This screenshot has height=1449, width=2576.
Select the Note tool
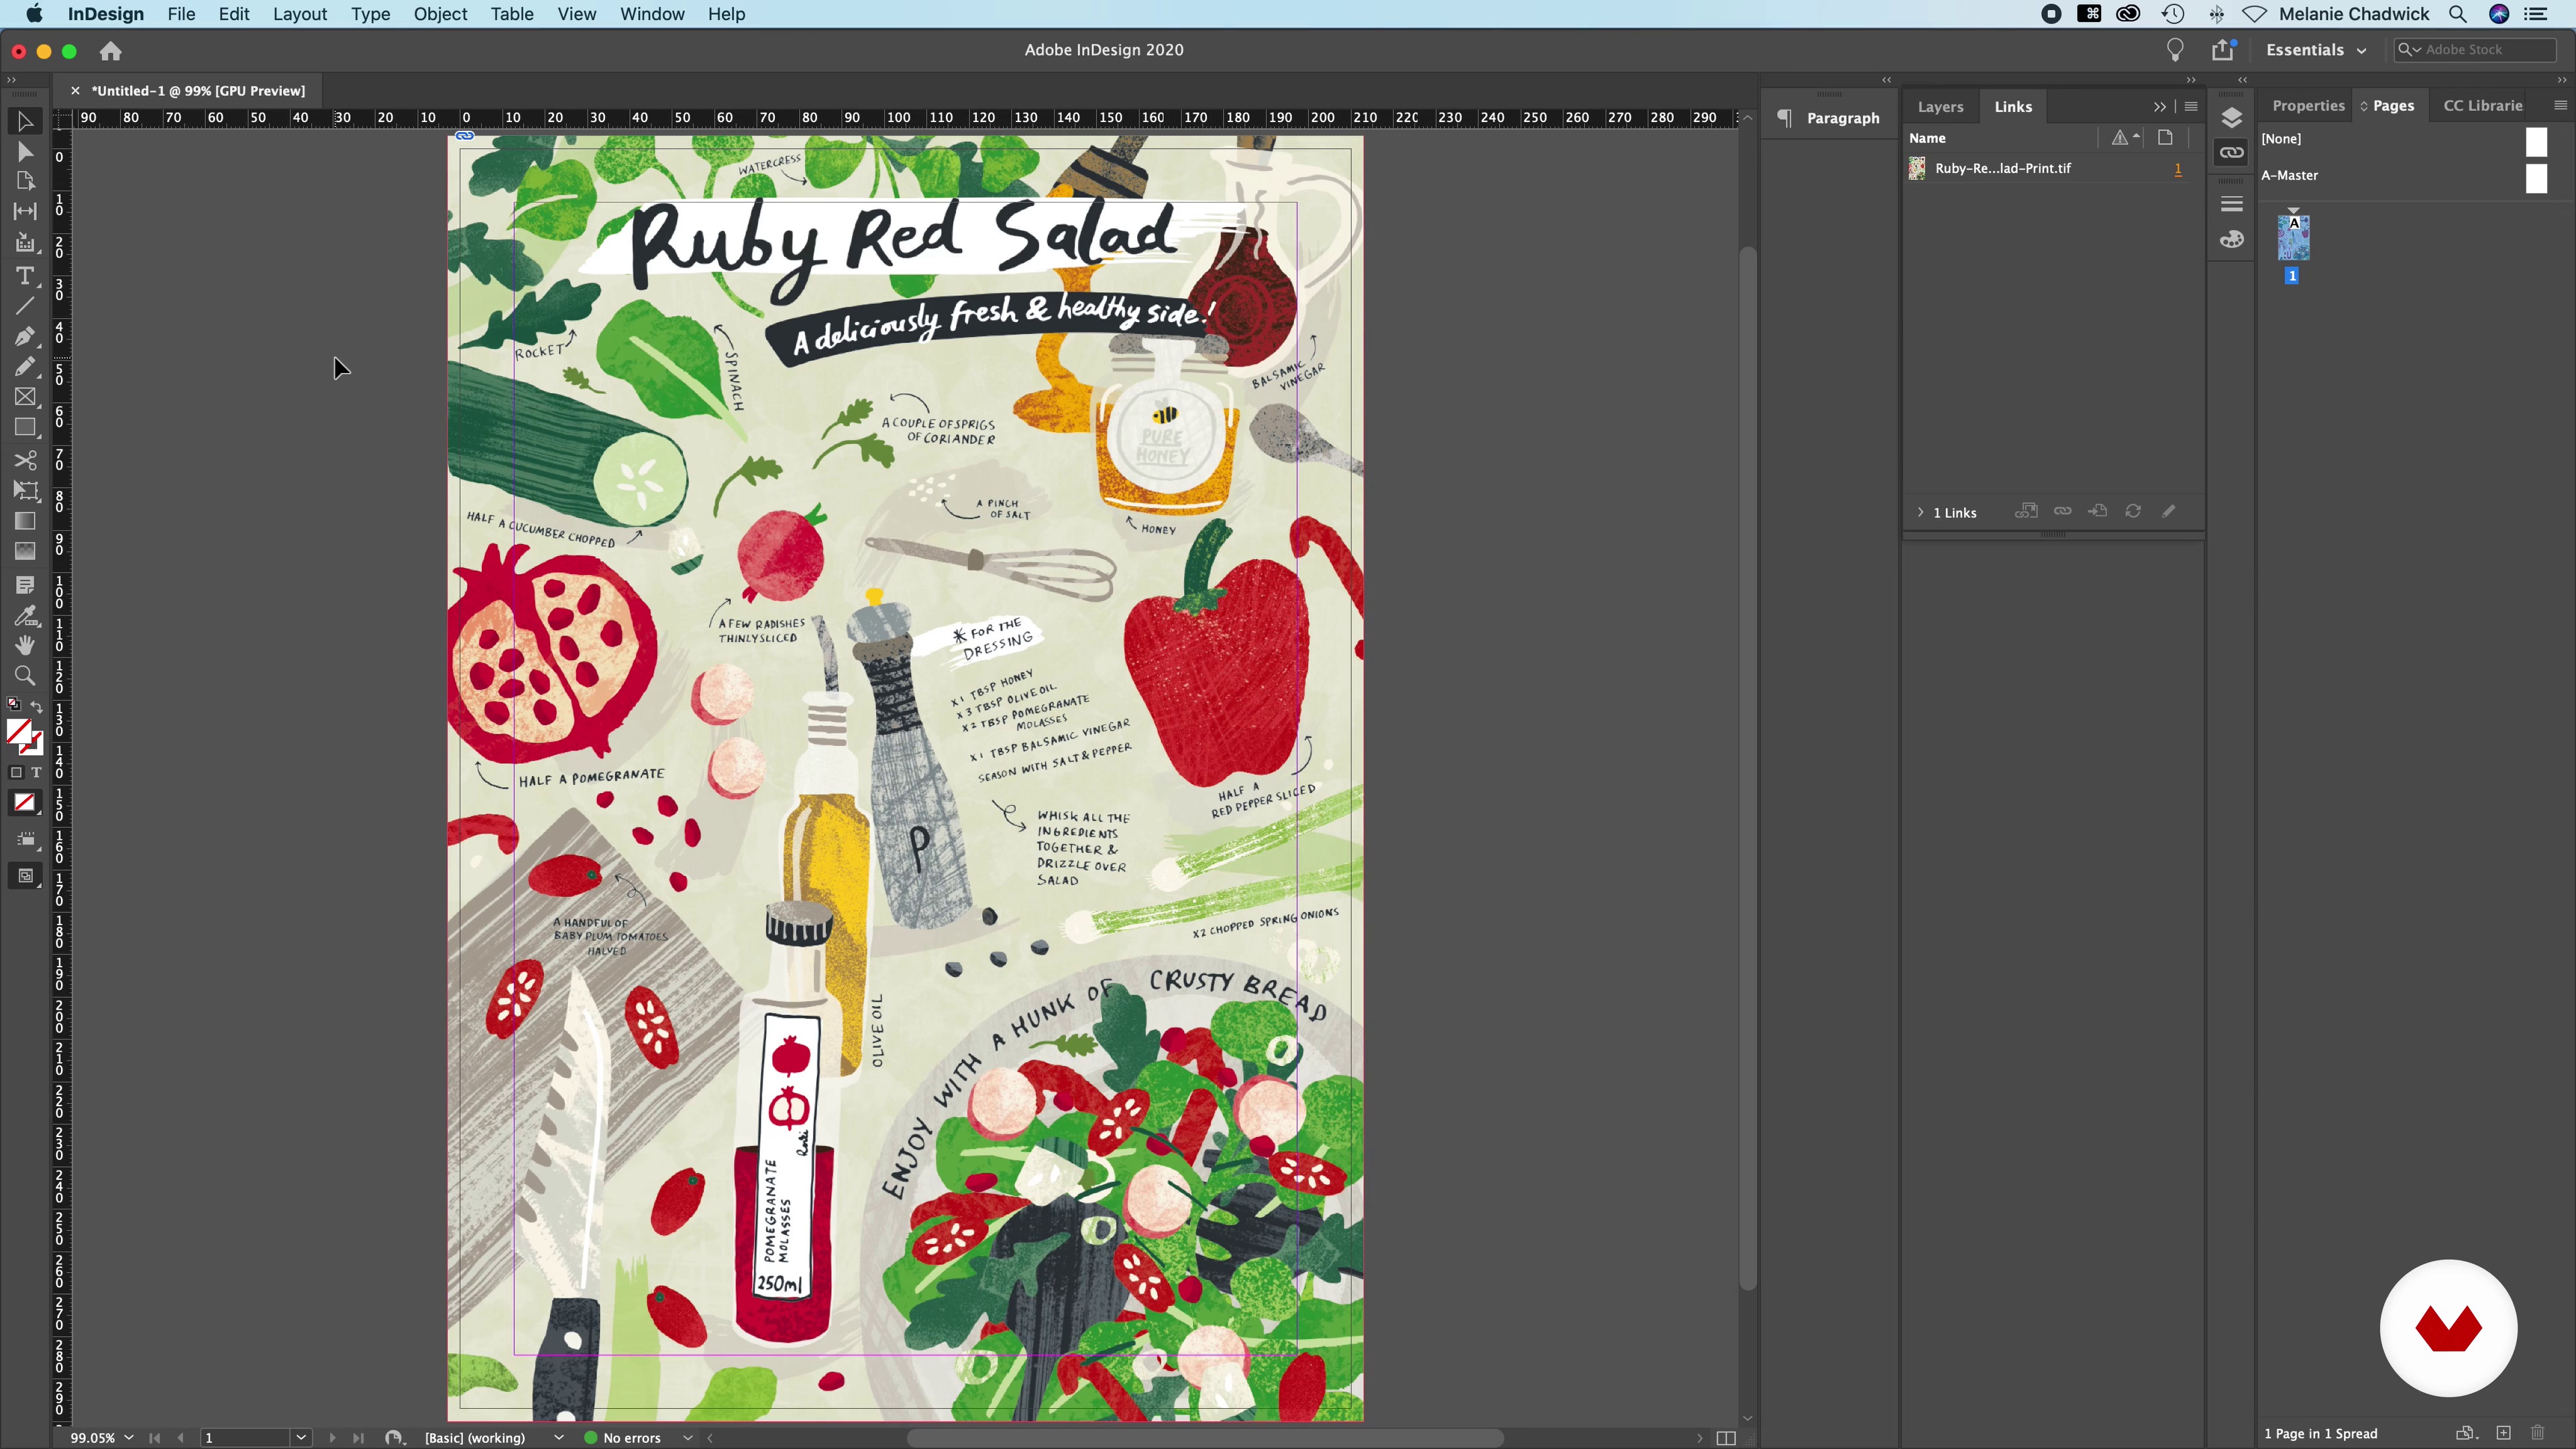[x=25, y=585]
